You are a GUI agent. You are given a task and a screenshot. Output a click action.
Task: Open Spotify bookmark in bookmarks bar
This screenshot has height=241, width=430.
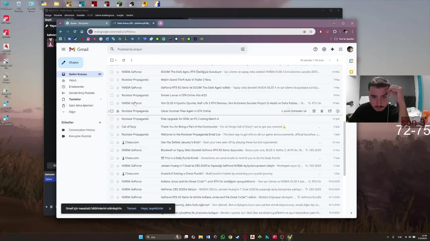click(164, 39)
